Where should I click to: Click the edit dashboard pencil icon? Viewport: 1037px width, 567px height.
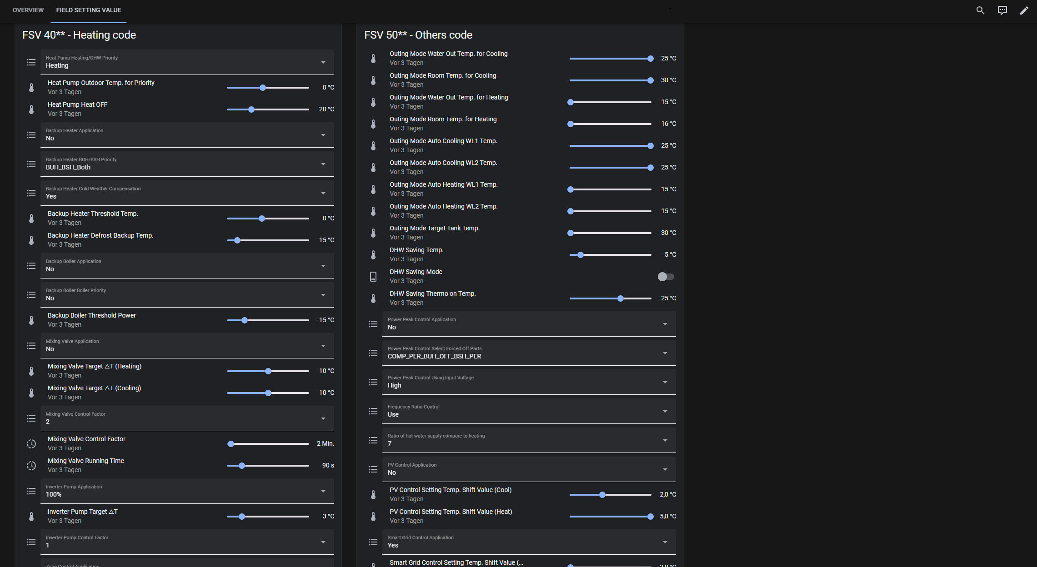click(1024, 10)
